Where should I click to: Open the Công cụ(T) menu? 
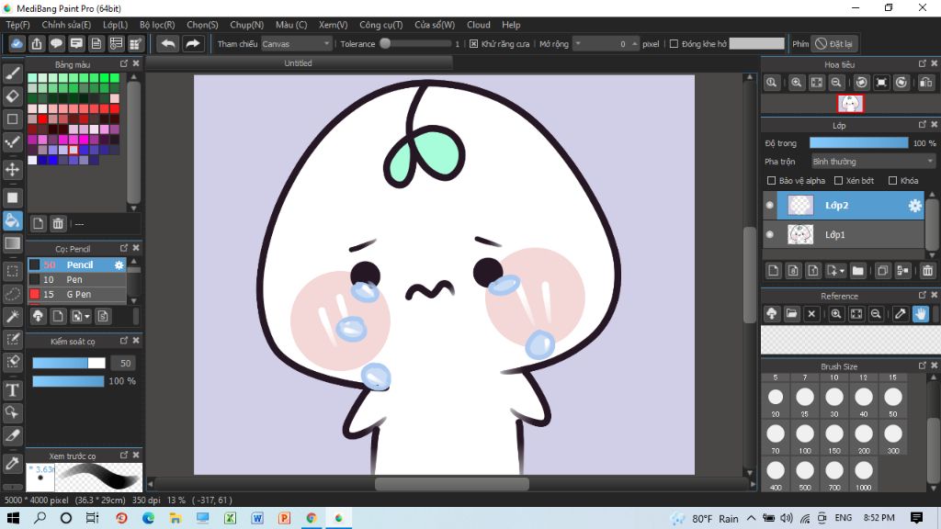point(380,25)
